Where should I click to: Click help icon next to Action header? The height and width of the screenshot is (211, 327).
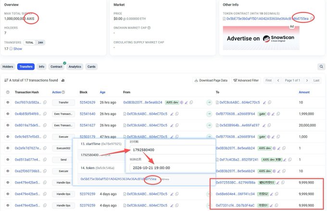point(63,92)
